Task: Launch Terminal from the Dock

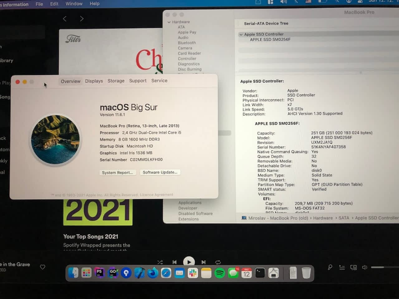Action: (260, 273)
